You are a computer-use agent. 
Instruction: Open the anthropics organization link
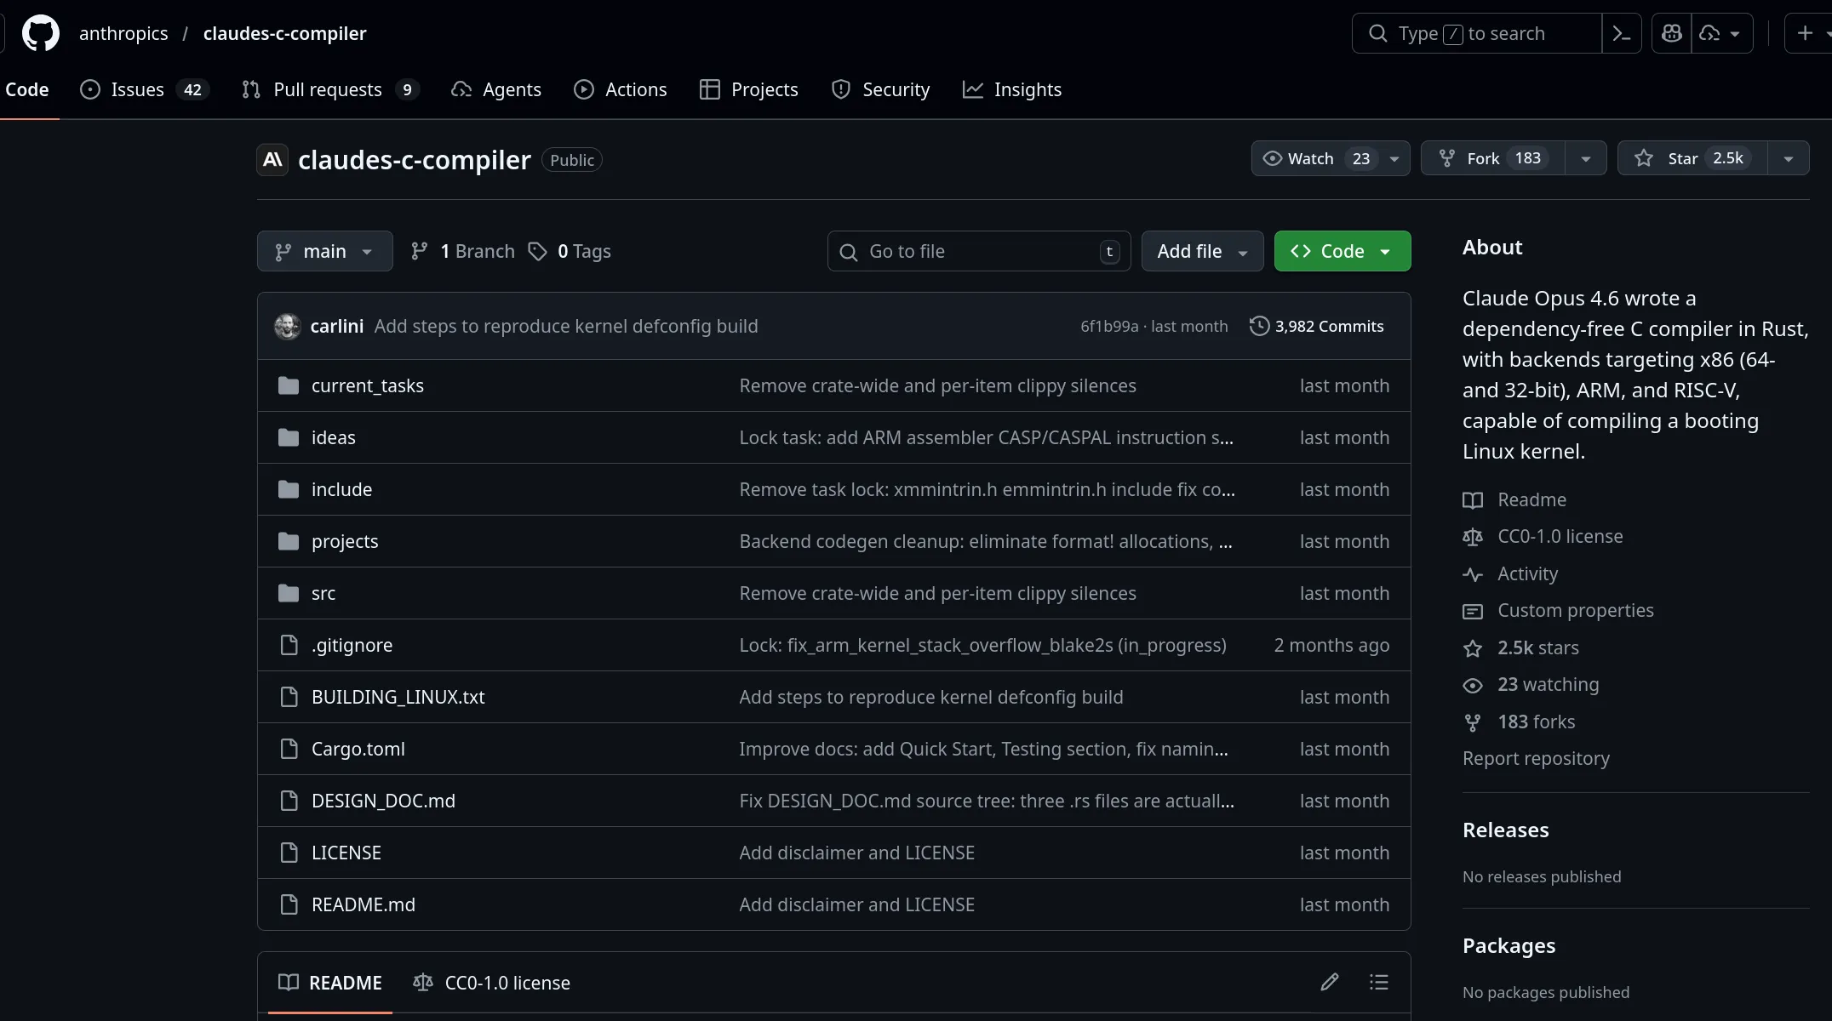pos(123,33)
